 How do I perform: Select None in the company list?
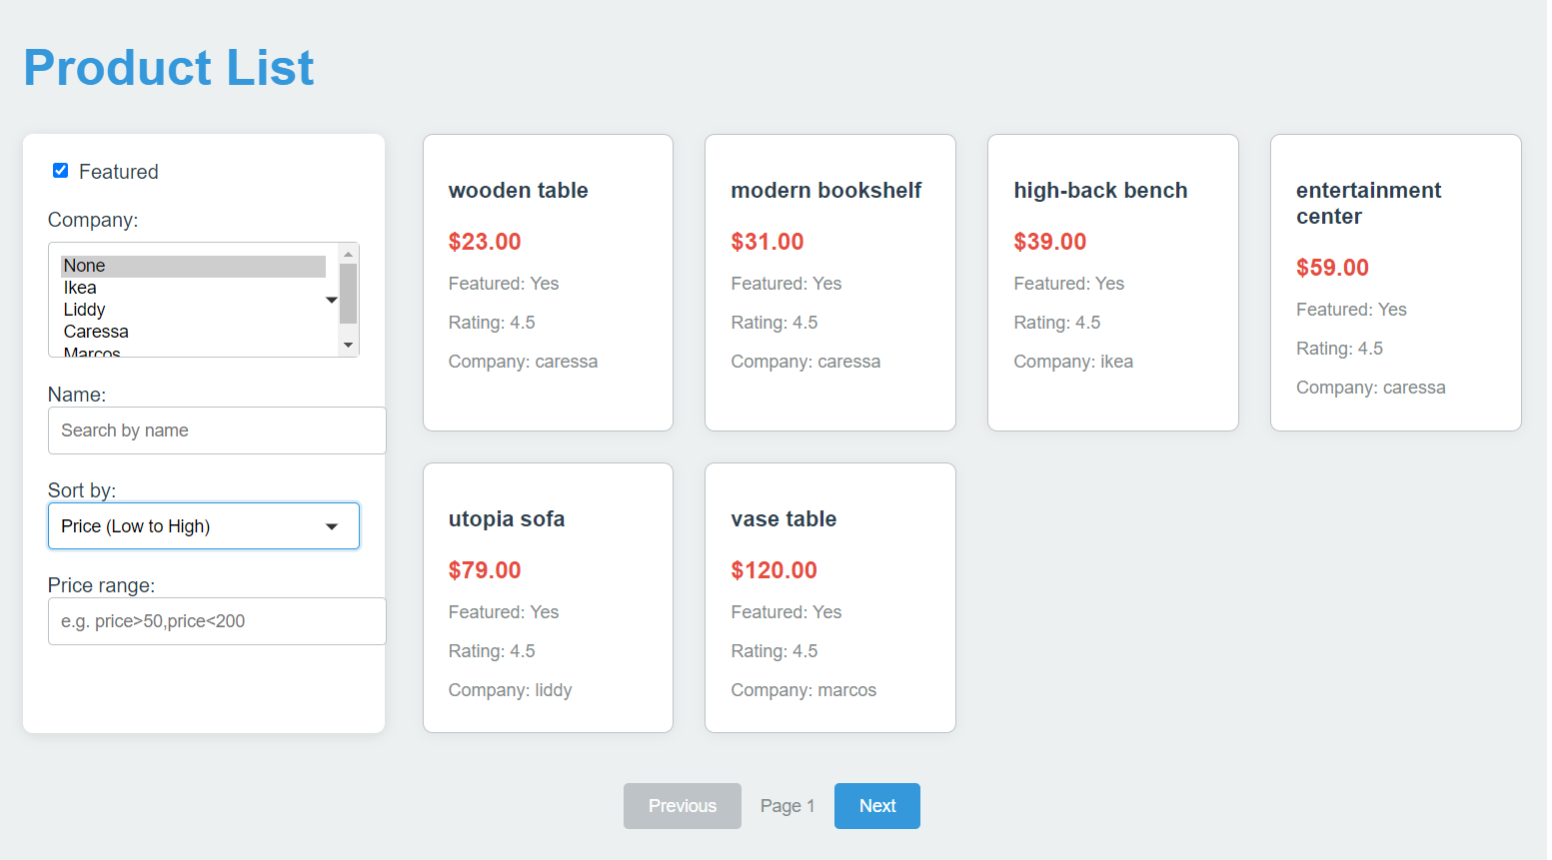click(x=192, y=266)
